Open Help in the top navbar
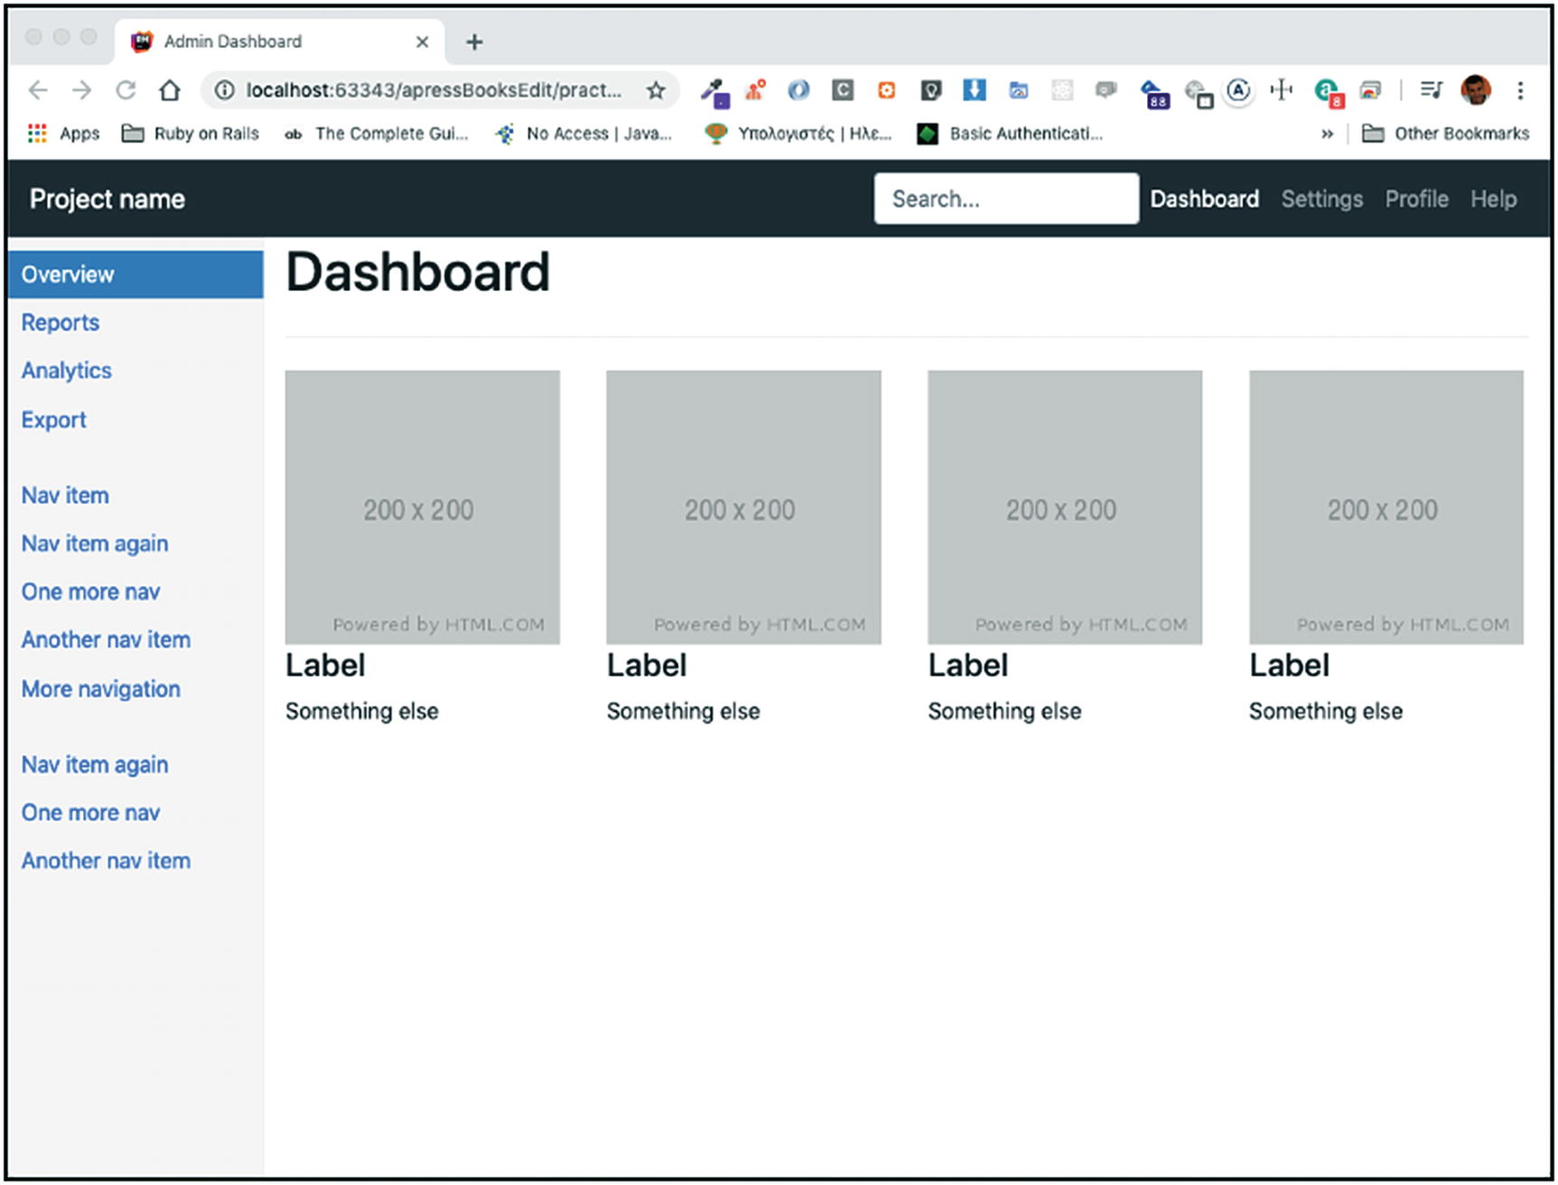 pyautogui.click(x=1493, y=199)
